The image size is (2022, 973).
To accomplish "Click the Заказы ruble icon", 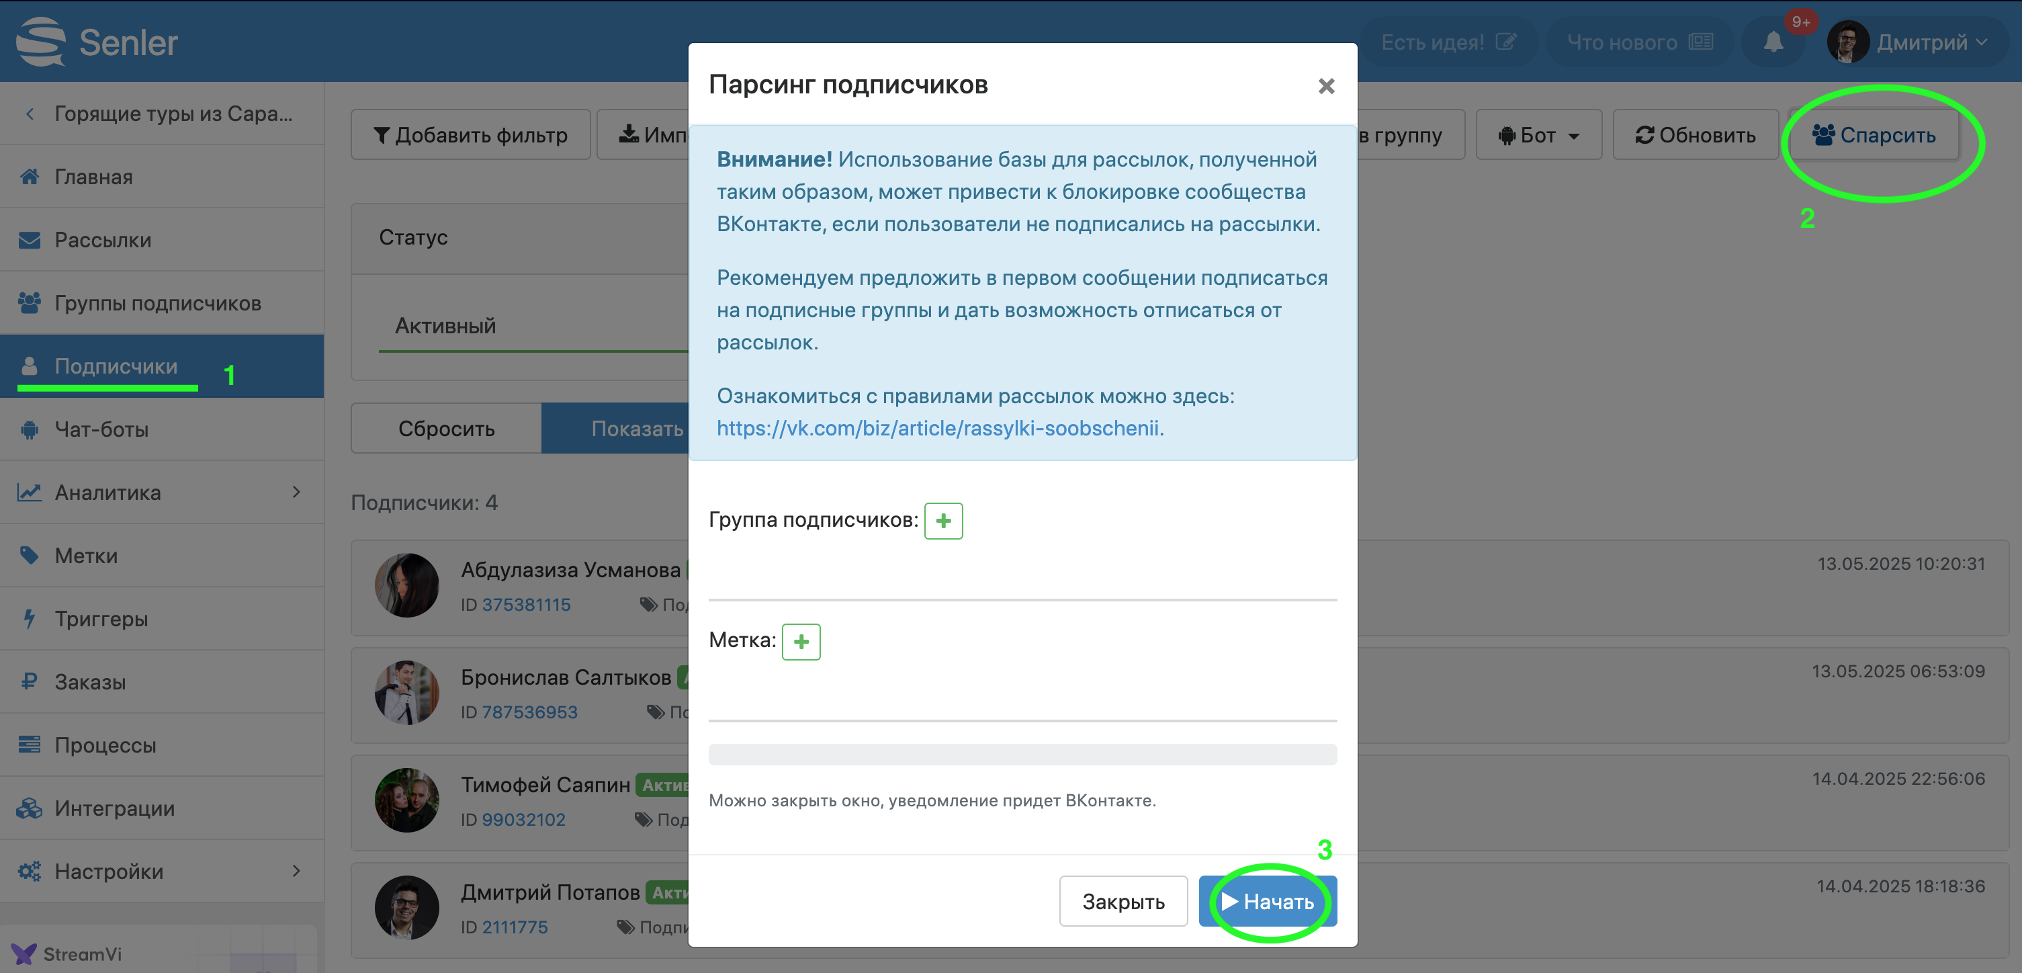I will (29, 681).
